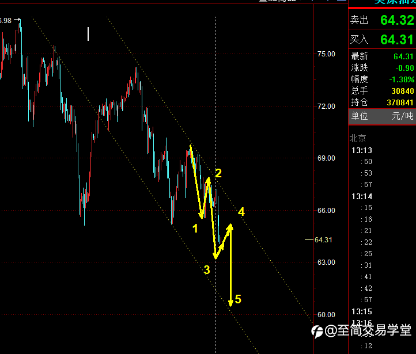Click the 幅度 percentage value -1.38%

pyautogui.click(x=402, y=79)
